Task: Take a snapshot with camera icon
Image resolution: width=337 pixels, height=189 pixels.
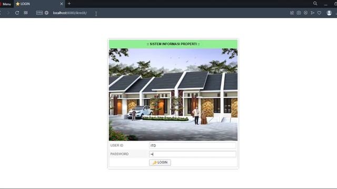Action: tap(299, 13)
